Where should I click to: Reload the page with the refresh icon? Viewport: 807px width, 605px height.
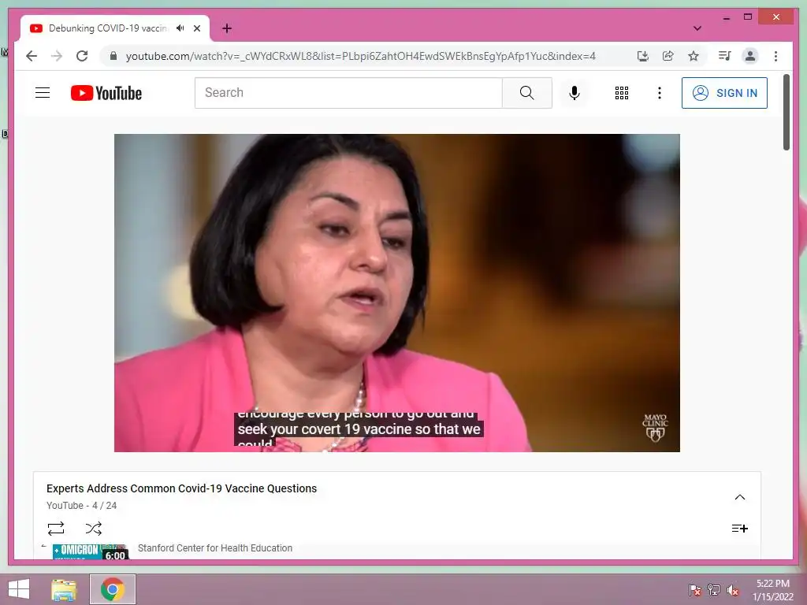coord(82,56)
